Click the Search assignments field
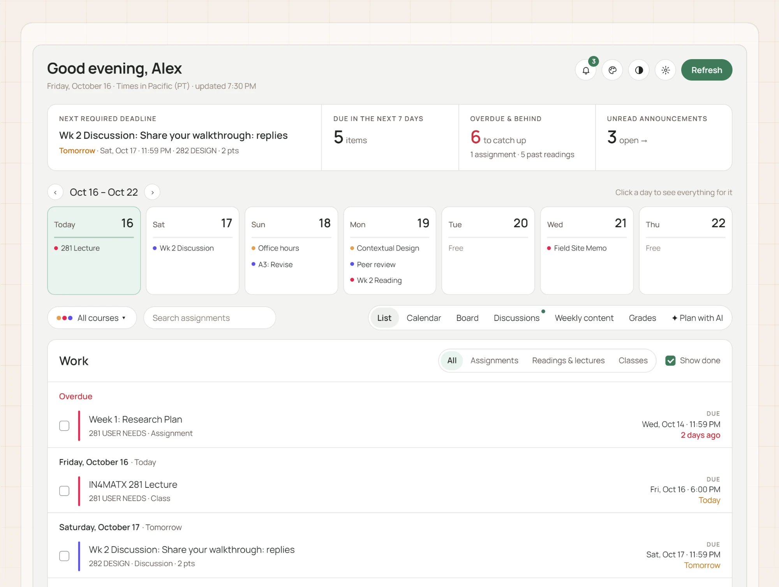 (x=210, y=318)
